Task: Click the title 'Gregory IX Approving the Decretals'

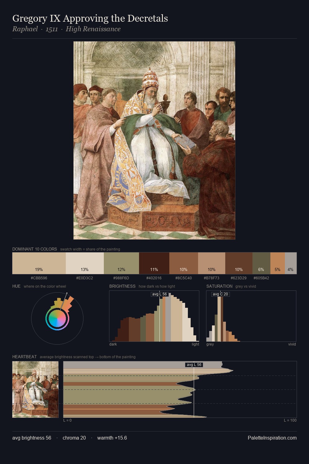Action: click(x=90, y=18)
